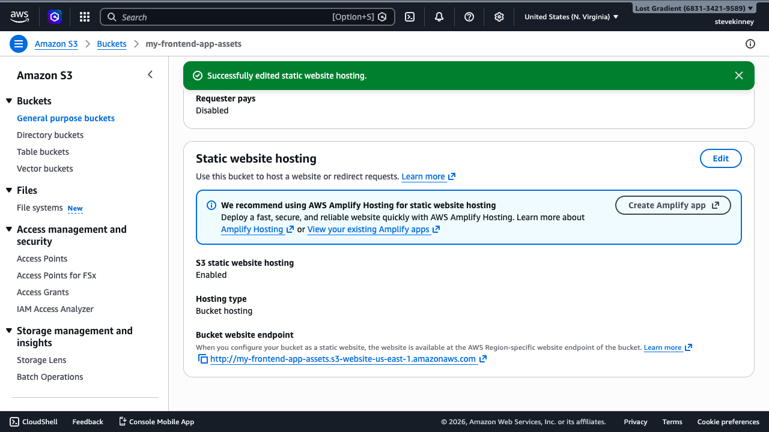
Task: Select Vector buckets
Action: [x=44, y=169]
